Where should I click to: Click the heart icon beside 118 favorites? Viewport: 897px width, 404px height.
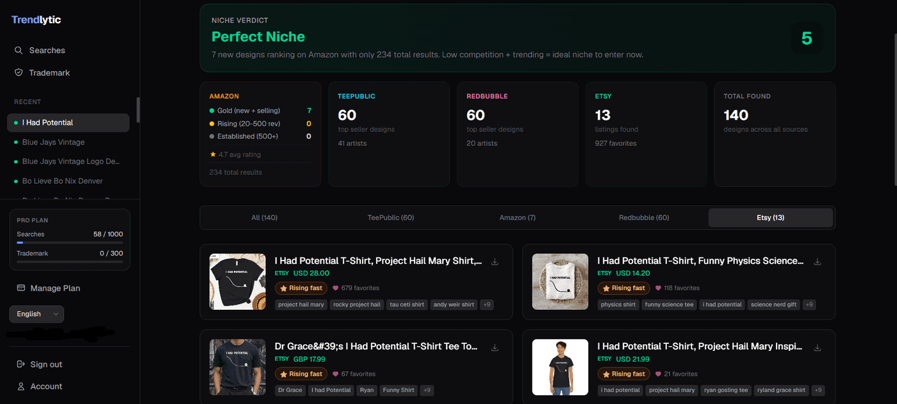coord(658,288)
